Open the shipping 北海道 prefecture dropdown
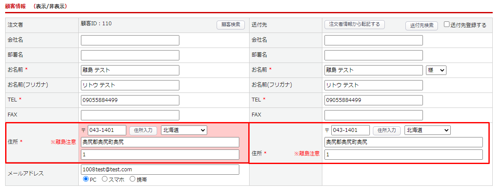The width and height of the screenshot is (497, 188). (427, 130)
